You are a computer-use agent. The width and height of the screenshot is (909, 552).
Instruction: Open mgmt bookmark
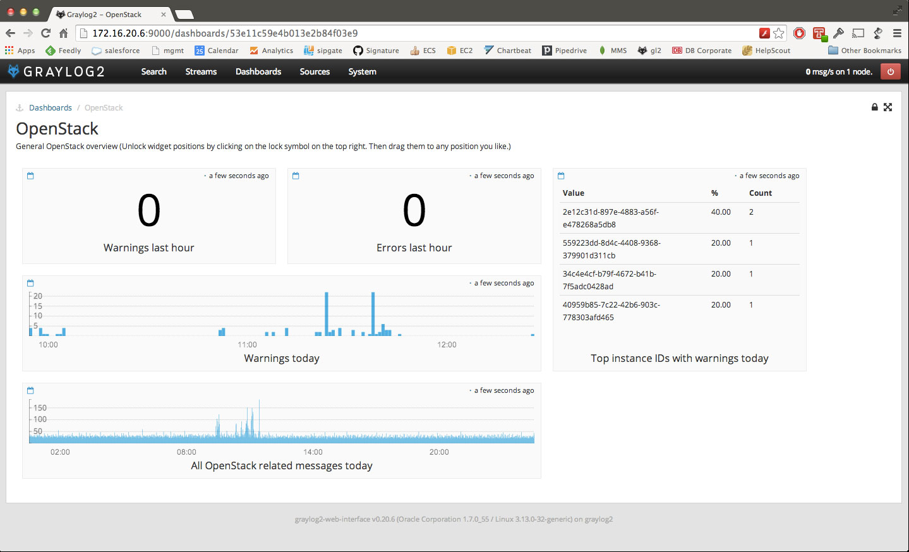click(x=167, y=51)
